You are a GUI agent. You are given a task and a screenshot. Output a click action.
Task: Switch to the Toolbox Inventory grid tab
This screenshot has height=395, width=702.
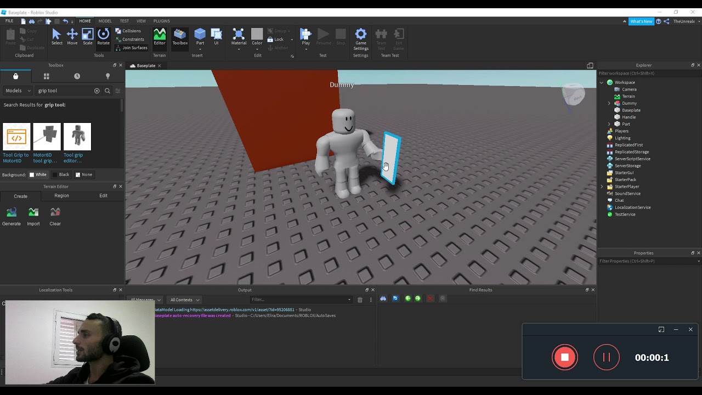click(x=46, y=76)
